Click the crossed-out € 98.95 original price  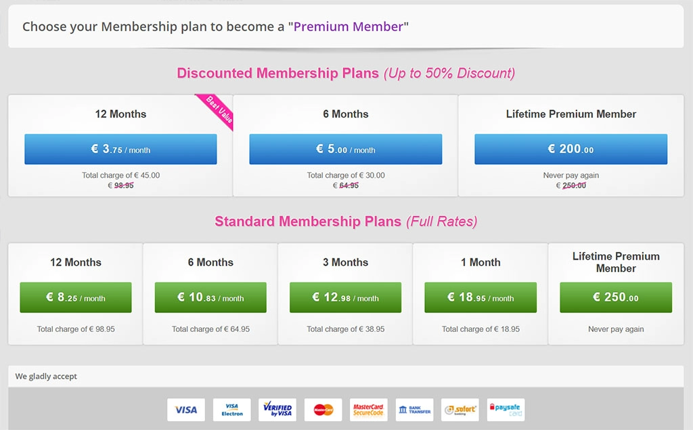[x=120, y=185]
